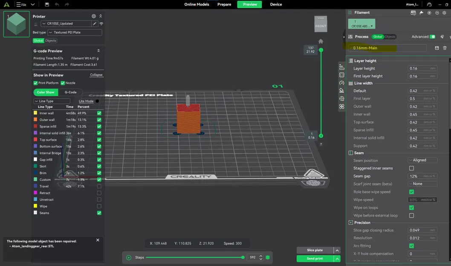
Task: Click the Lite Mode link
Action: tap(86, 101)
